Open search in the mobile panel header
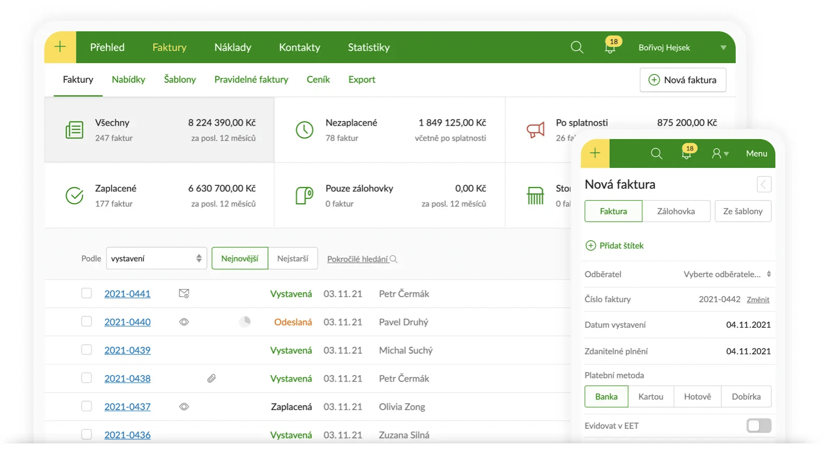The width and height of the screenshot is (840, 471). point(657,154)
